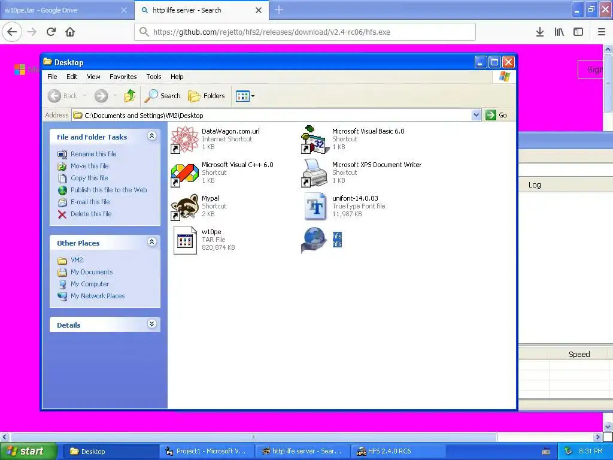Open My Documents in Other Places
This screenshot has width=613, height=460.
(x=92, y=272)
